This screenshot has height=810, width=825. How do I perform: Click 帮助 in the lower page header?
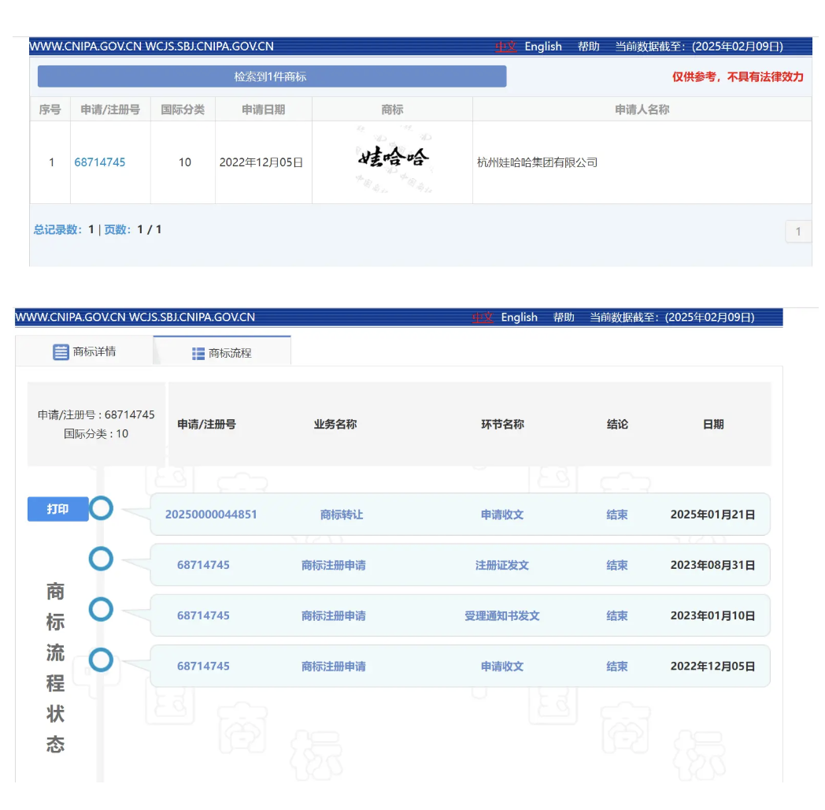[564, 318]
